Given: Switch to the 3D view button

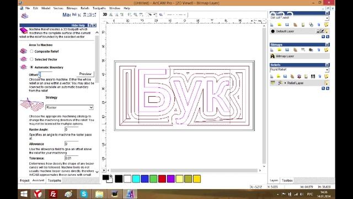Looking at the screenshot, I should (x=105, y=15).
